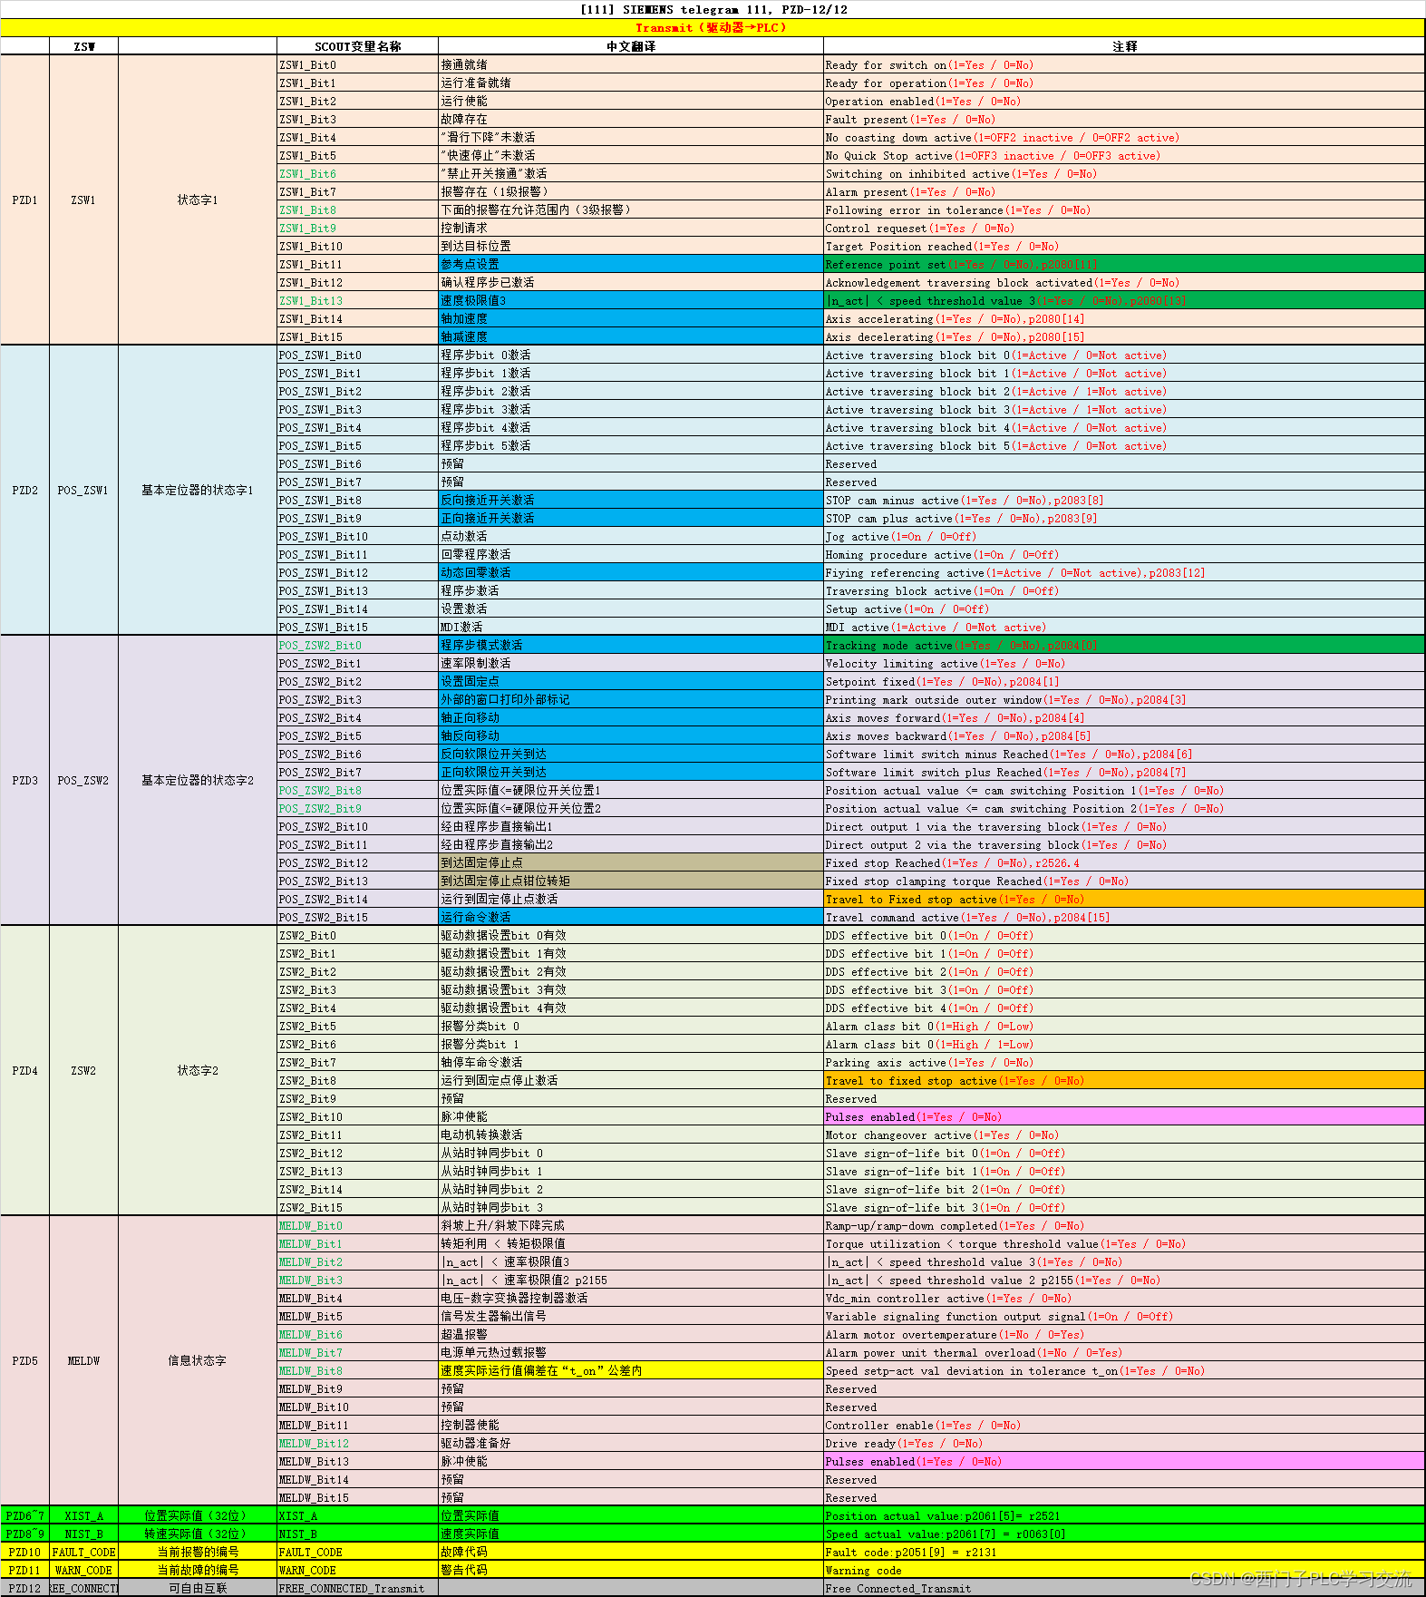Select the 'Position actual value' green cell

pyautogui.click(x=1123, y=1515)
